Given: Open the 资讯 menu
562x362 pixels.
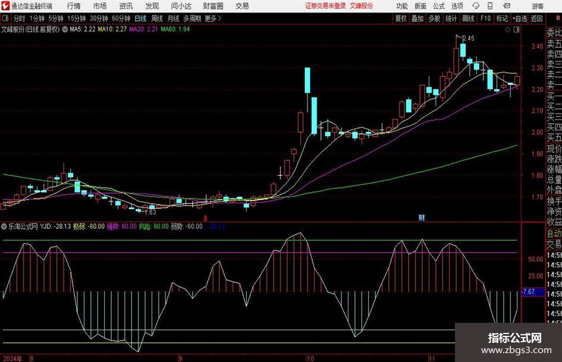Looking at the screenshot, I should pos(126,6).
